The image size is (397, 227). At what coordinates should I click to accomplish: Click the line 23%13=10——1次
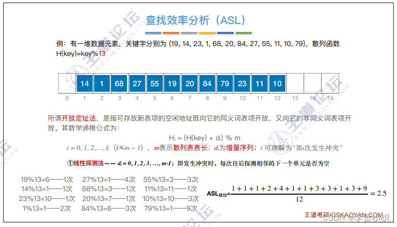pyautogui.click(x=47, y=199)
